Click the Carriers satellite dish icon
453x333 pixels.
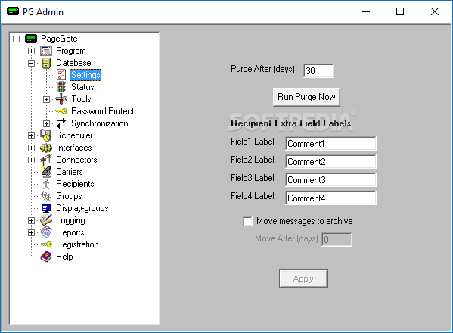click(46, 172)
